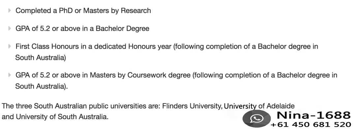The height and width of the screenshot is (129, 356).
Task: Click the bullet arrow before Completed a PhD
Action: pos(10,11)
